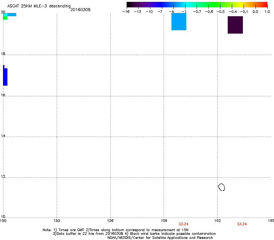Click the -13 color scale label
The width and height of the screenshot is (274, 240).
[137, 12]
